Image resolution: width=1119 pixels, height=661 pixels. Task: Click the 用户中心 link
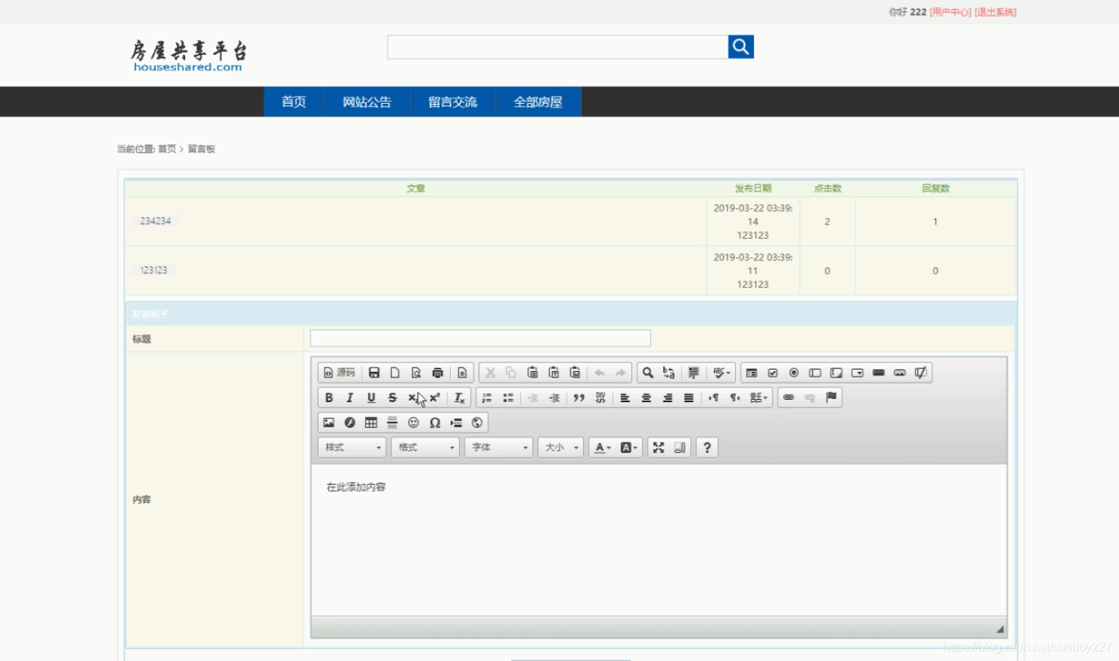coord(950,12)
